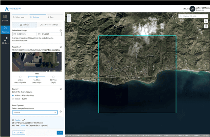
Task: Choose Airbus - Pleiades Neo source
Action: (x=13, y=96)
